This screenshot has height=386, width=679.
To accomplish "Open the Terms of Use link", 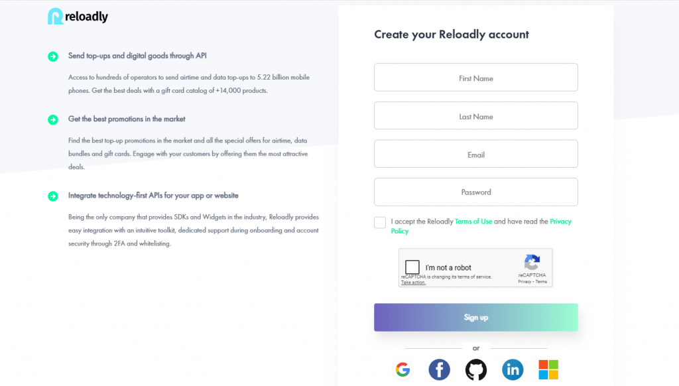I will tap(473, 222).
